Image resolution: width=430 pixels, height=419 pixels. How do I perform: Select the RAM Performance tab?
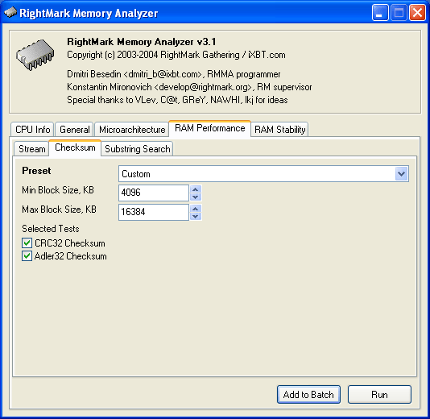coord(210,128)
